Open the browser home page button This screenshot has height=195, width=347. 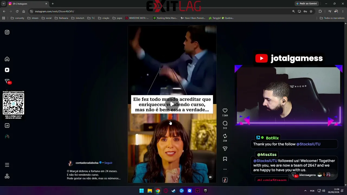pos(24,11)
